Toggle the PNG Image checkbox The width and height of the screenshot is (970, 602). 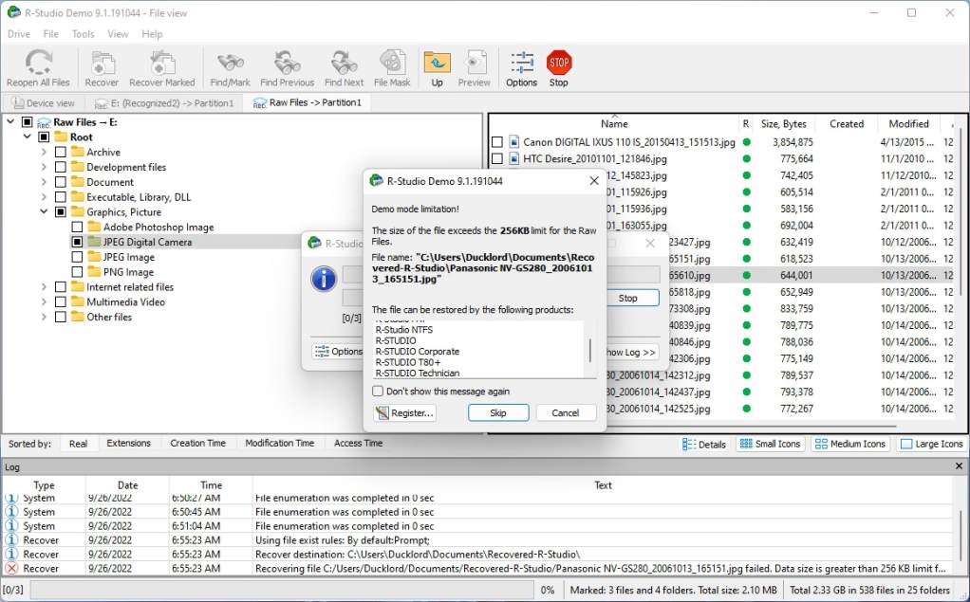[77, 272]
